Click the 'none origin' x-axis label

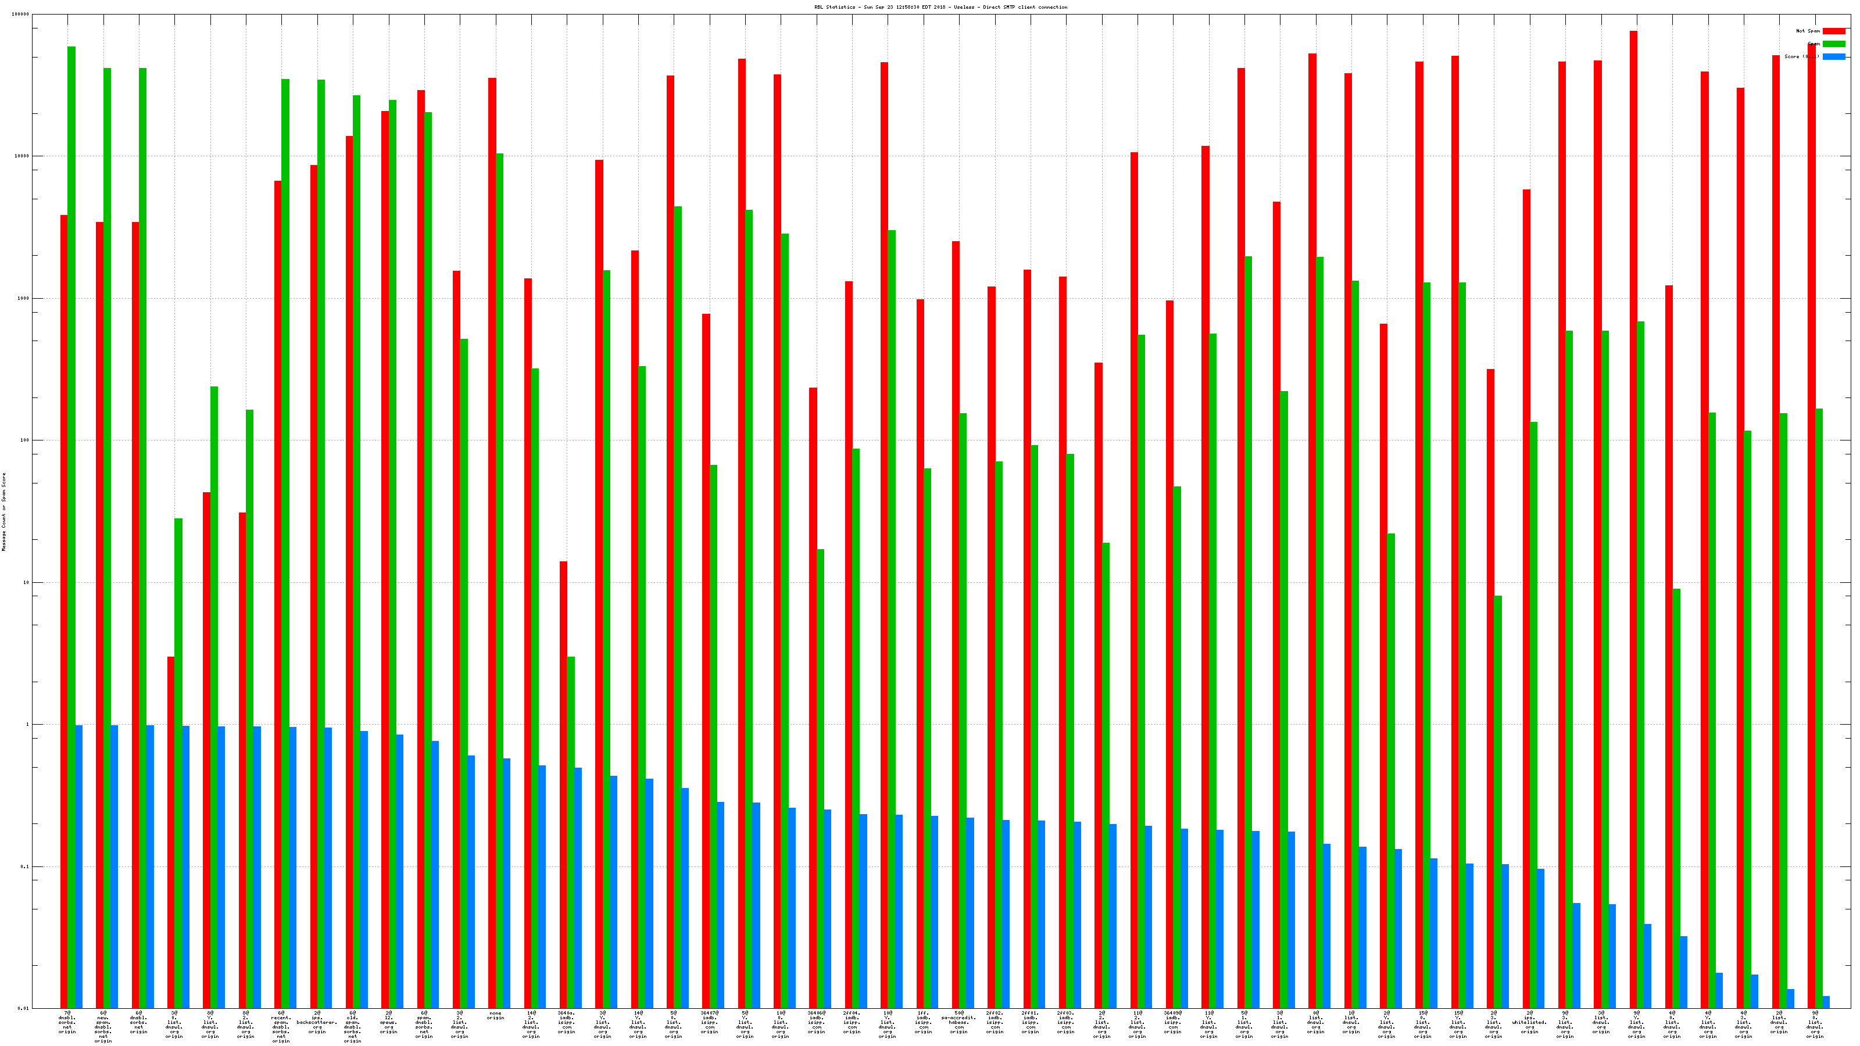tap(495, 1016)
